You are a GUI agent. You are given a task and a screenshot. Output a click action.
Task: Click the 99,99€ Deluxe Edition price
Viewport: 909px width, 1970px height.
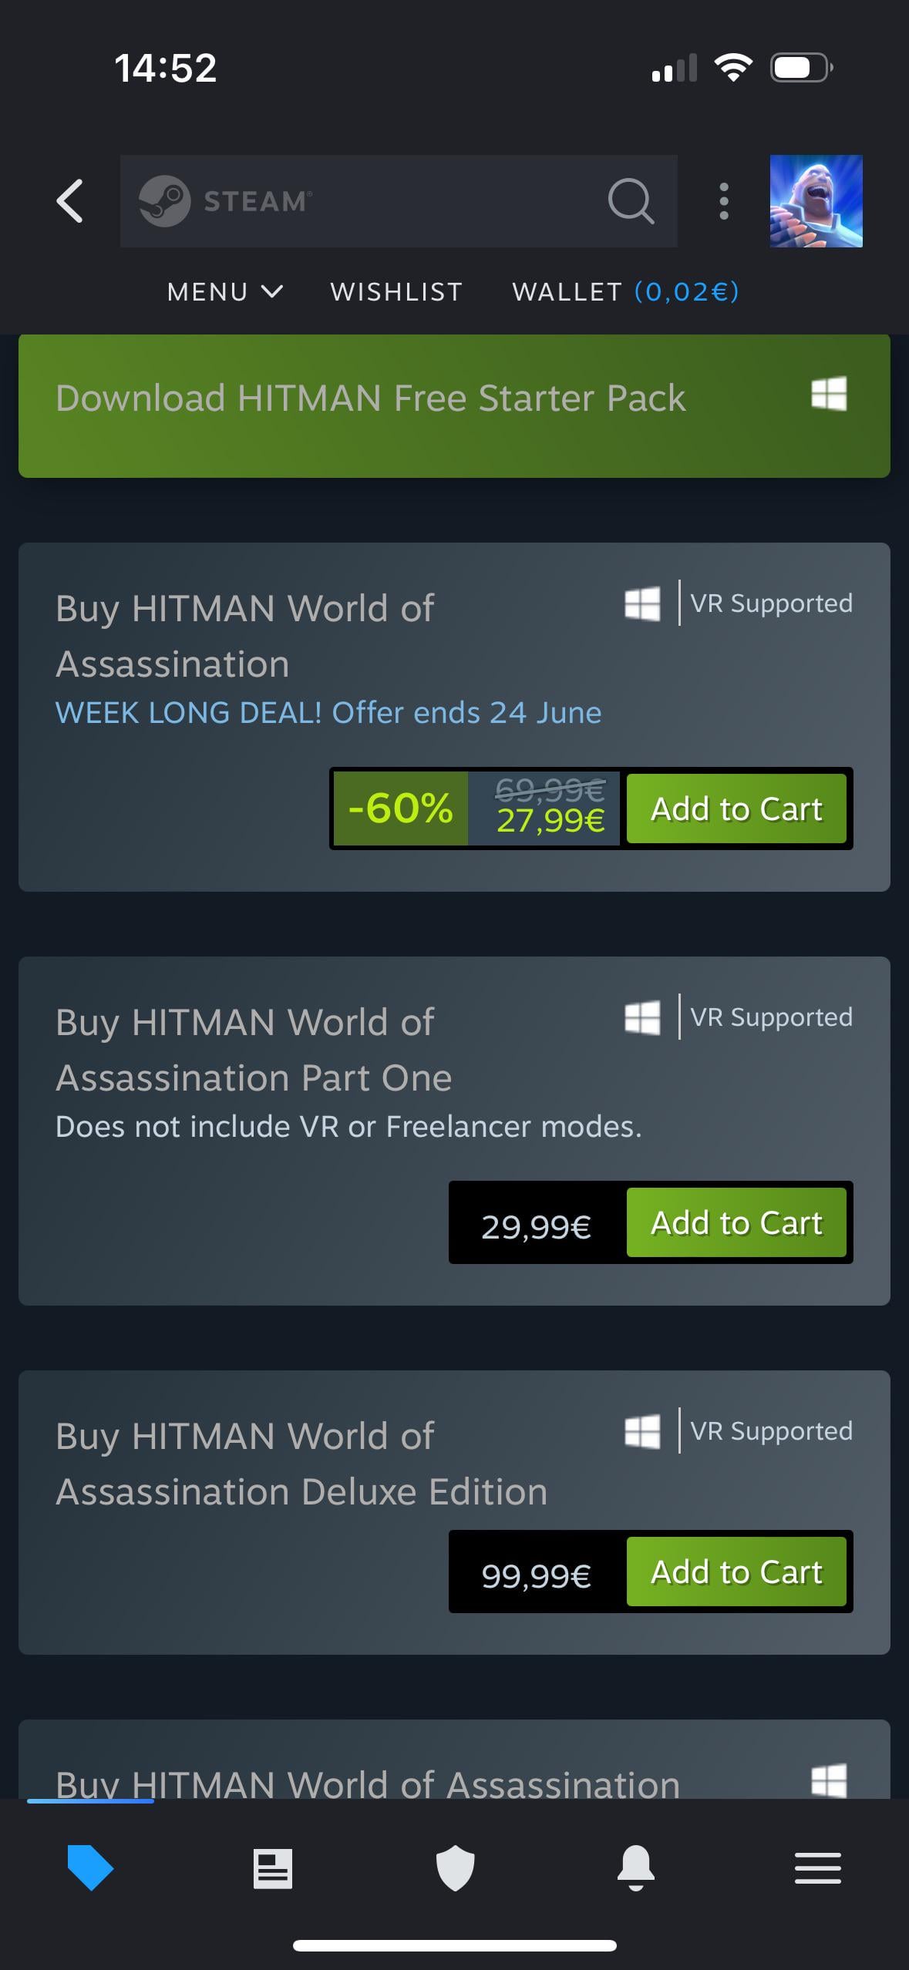point(537,1574)
